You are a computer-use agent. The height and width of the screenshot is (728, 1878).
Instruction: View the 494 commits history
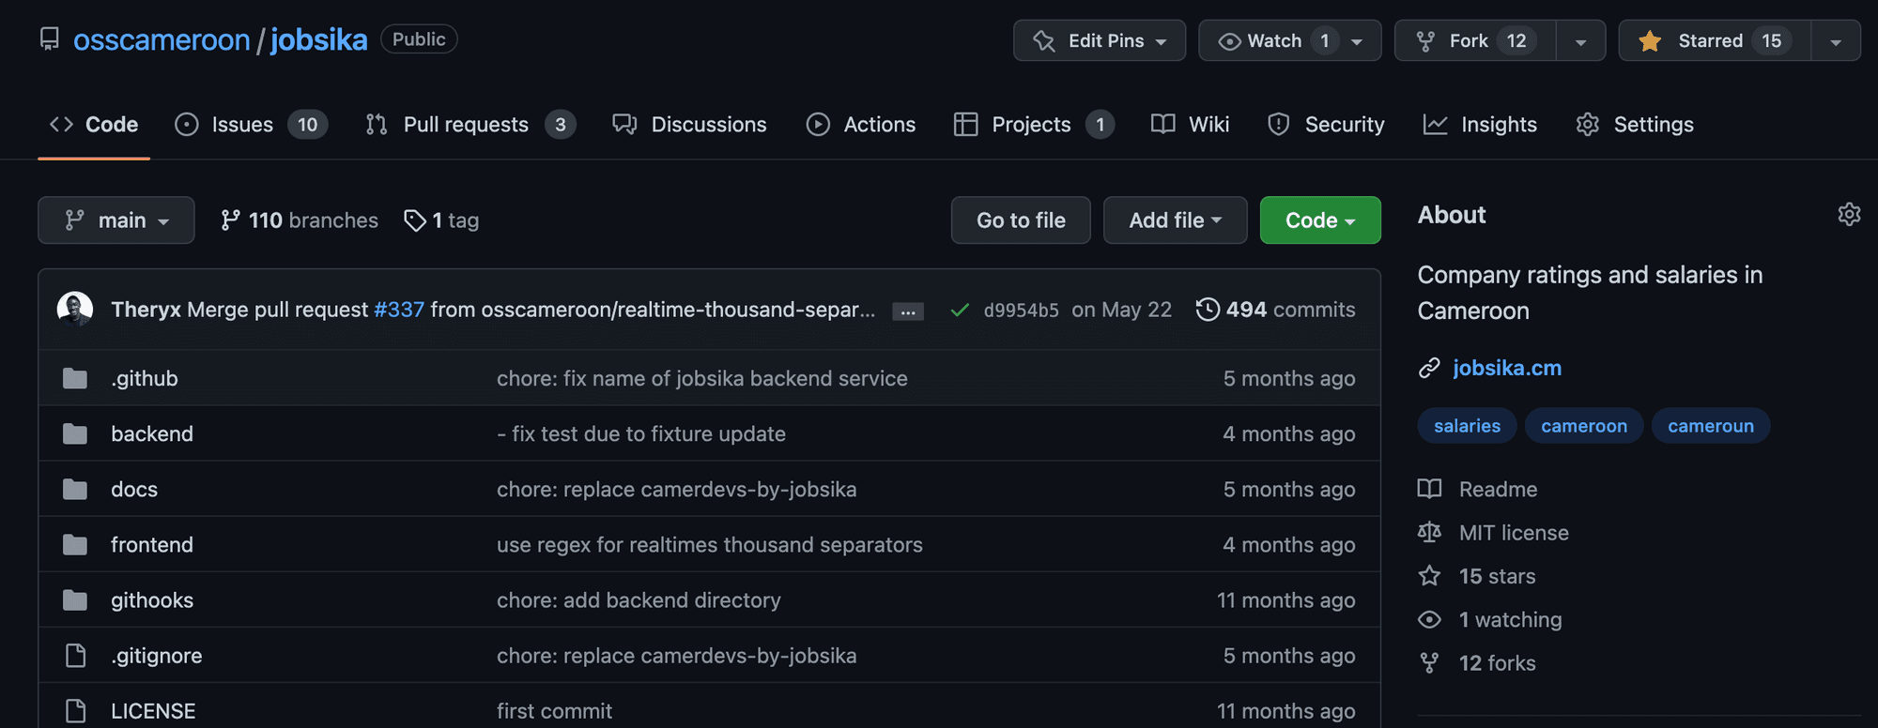[x=1275, y=310]
